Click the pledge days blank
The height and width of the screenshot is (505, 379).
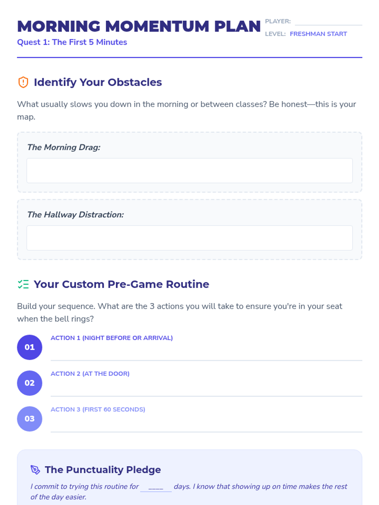[156, 487]
